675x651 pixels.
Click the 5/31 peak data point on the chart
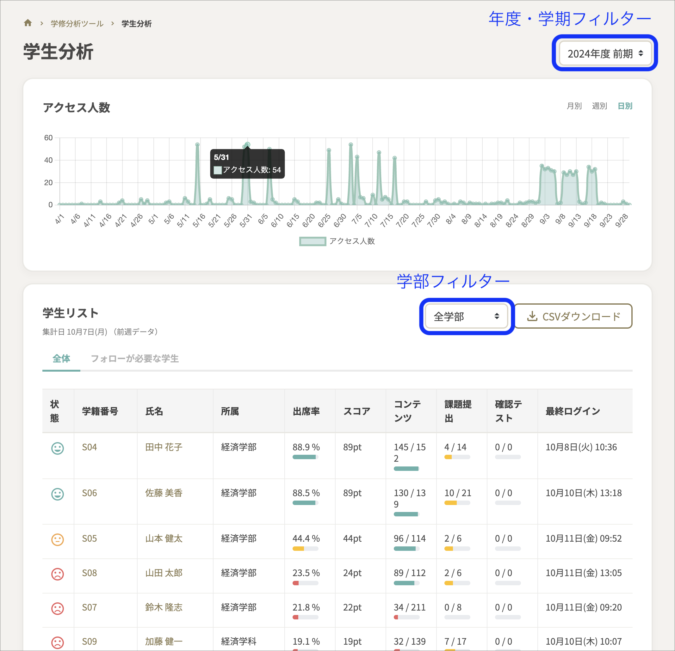point(248,144)
